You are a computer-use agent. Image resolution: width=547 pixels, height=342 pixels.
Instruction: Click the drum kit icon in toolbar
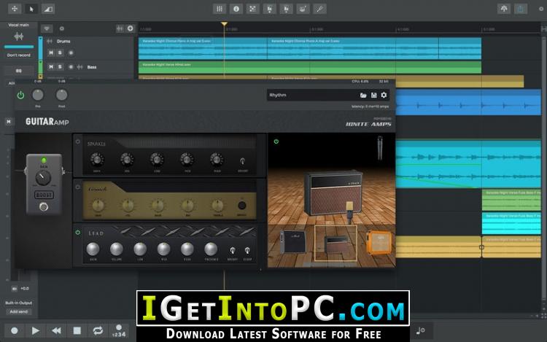[x=303, y=9]
